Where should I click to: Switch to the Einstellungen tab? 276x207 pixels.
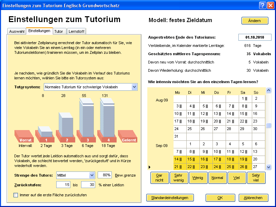[39, 31]
